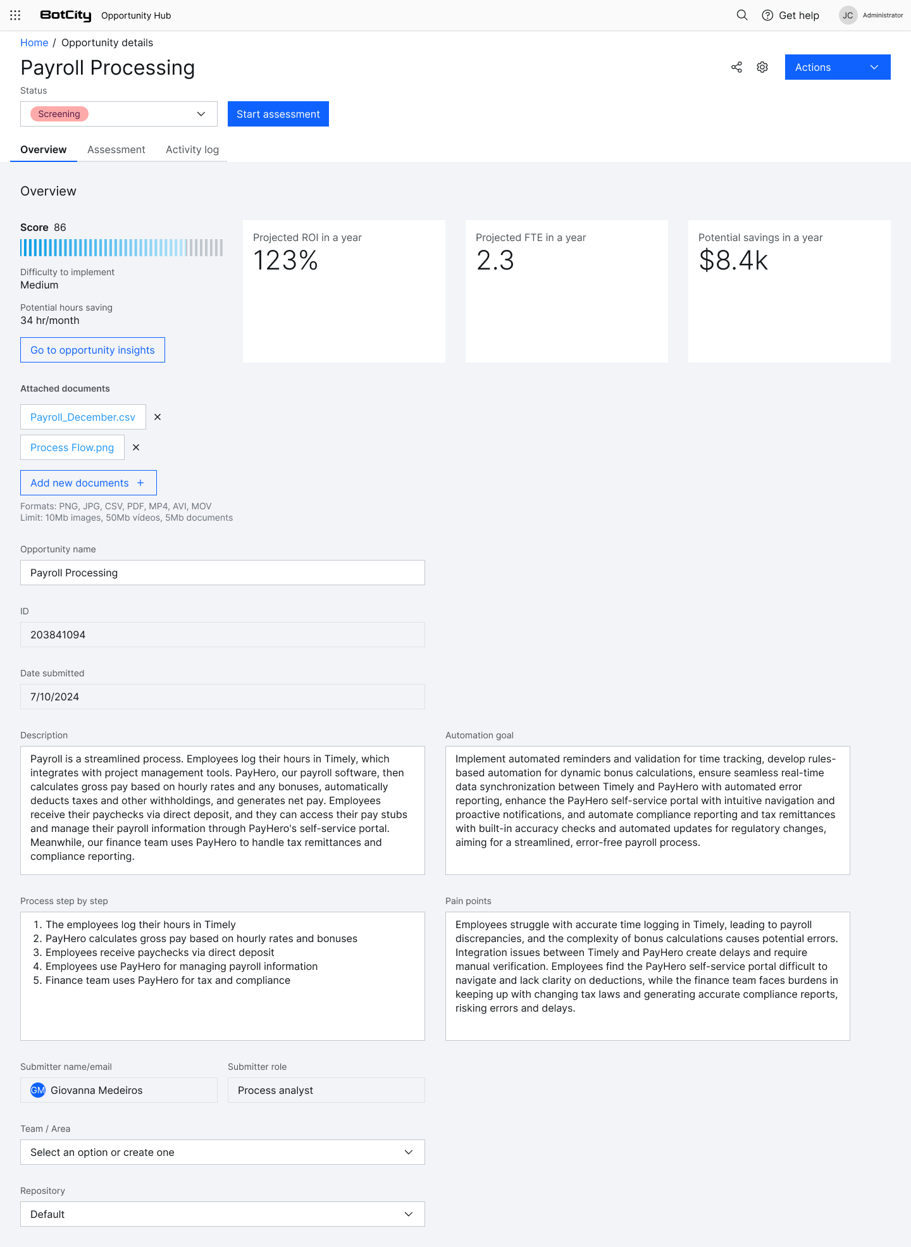Viewport: 911px width, 1247px height.
Task: Click Go to opportunity insights
Action: pos(92,350)
